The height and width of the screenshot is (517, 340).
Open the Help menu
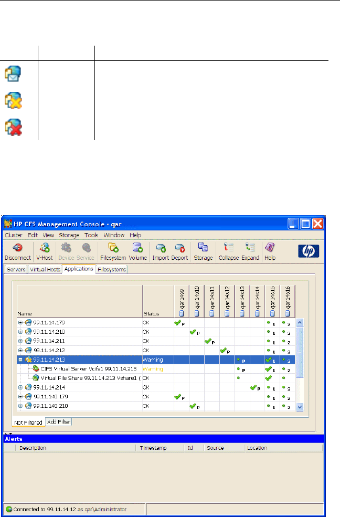135,235
